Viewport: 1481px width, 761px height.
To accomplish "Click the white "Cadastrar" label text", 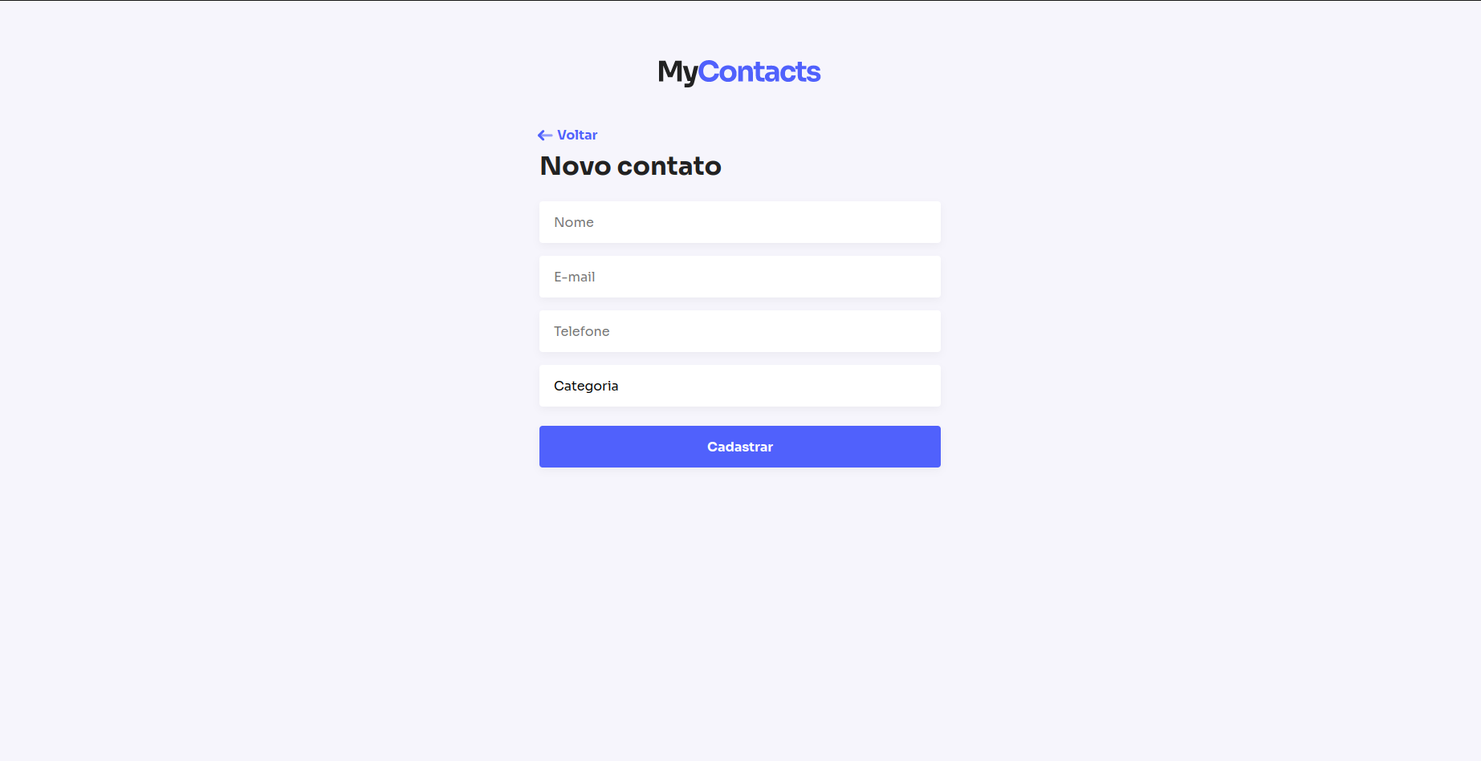I will tap(740, 447).
